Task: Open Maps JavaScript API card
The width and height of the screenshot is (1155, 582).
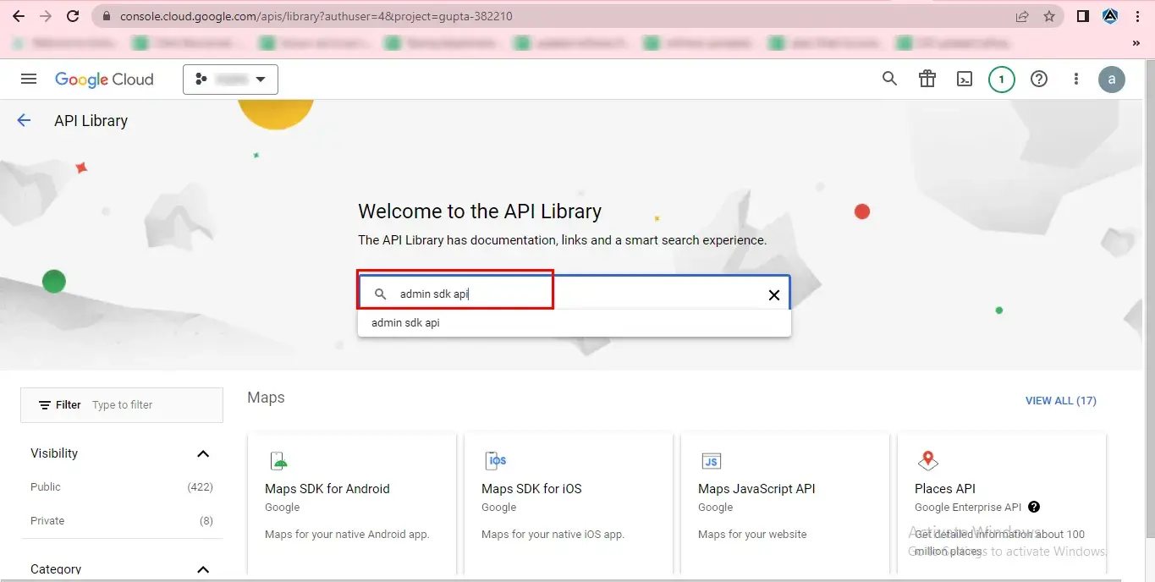Action: (x=785, y=504)
